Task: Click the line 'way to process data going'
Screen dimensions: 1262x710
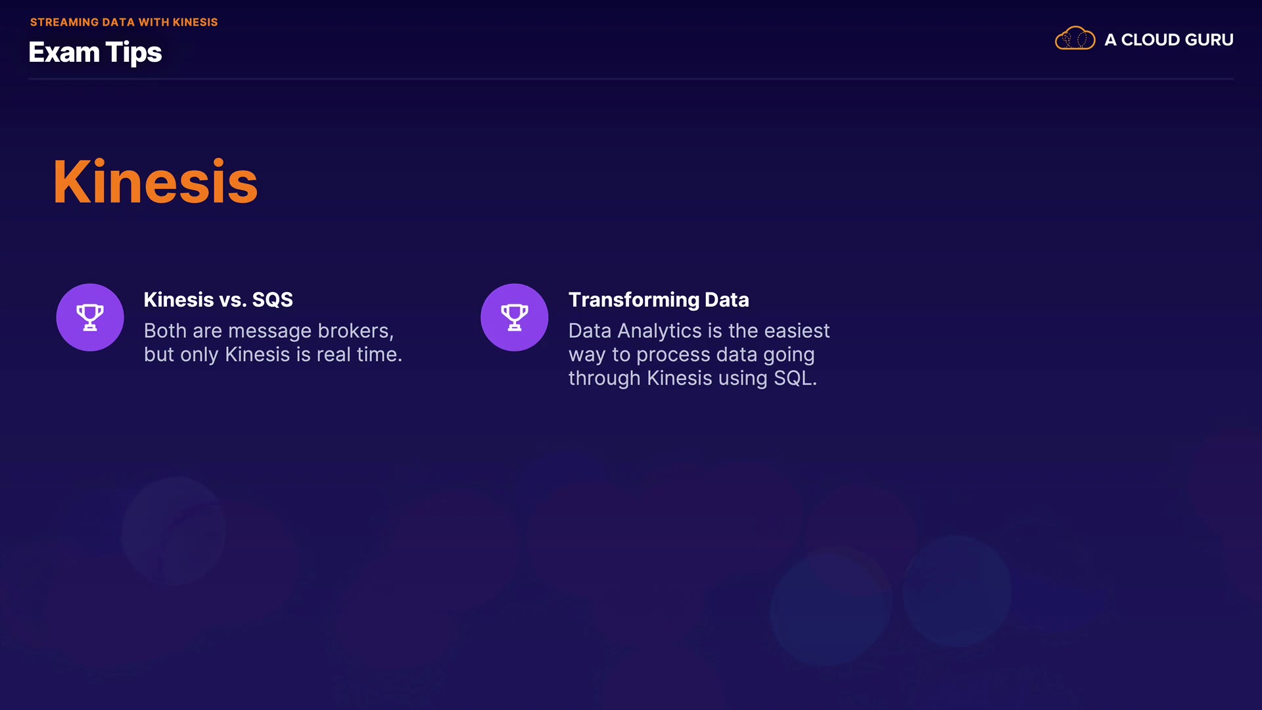Action: [x=691, y=354]
